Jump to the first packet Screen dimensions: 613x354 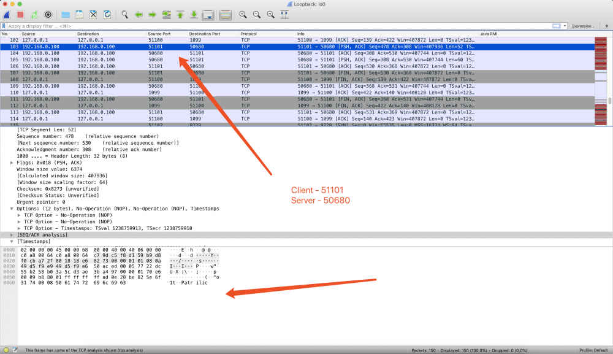(x=180, y=15)
